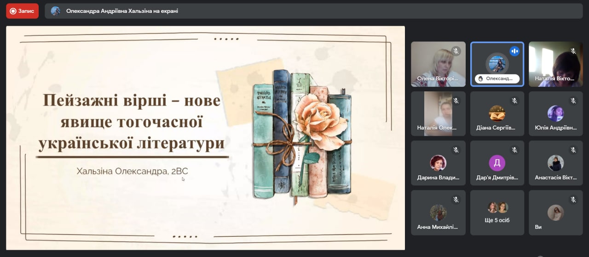Click muted mic icon on Дарина Влади... tile
This screenshot has height=257, width=589.
(456, 150)
